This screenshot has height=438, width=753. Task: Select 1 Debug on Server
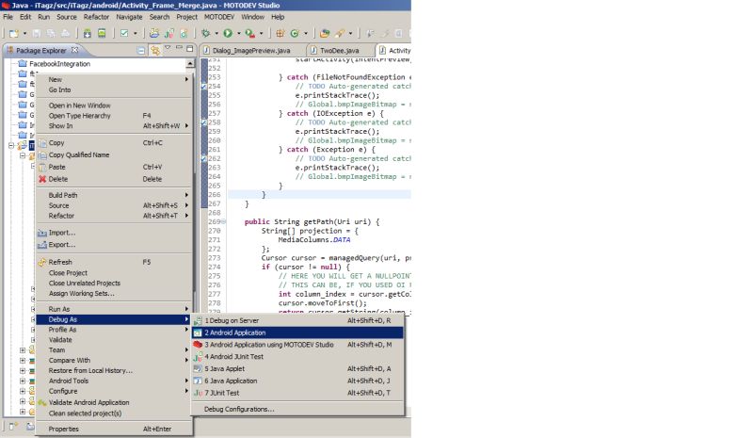pyautogui.click(x=297, y=320)
